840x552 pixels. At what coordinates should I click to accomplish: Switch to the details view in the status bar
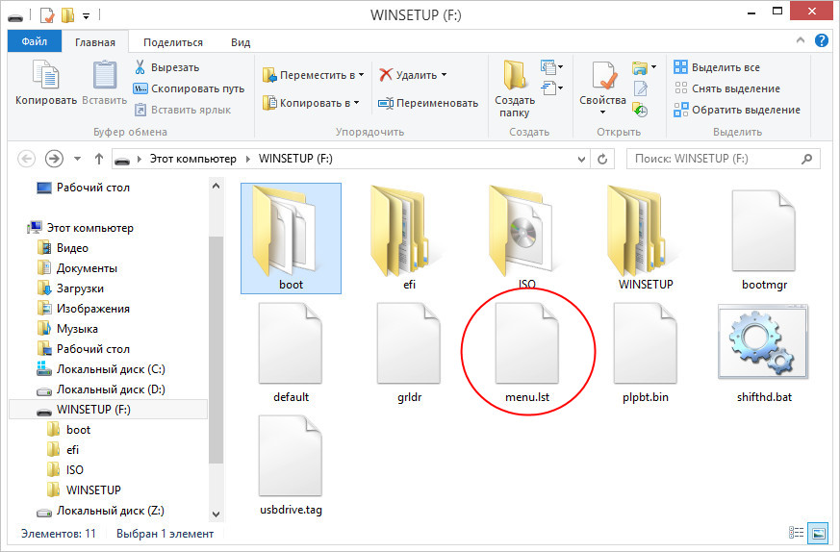[796, 533]
